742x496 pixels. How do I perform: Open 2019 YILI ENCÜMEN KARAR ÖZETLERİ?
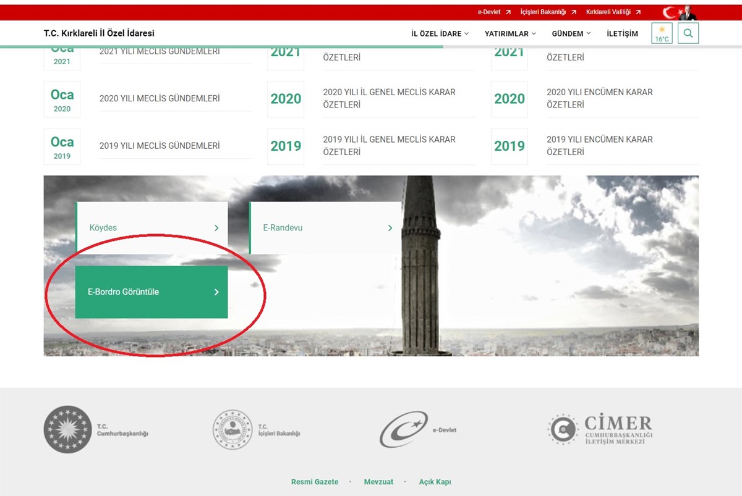[600, 146]
